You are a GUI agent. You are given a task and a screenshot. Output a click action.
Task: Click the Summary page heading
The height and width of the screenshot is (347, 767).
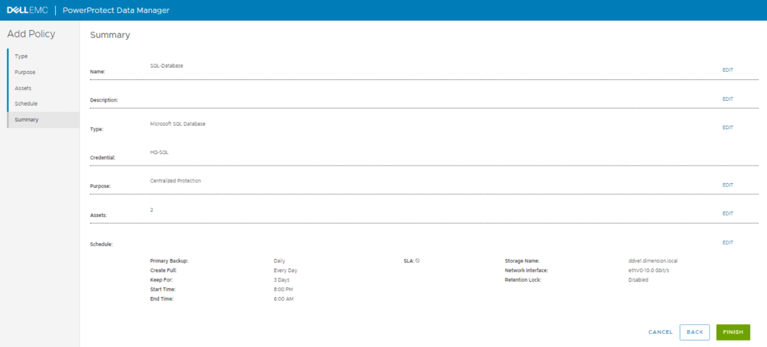point(110,35)
